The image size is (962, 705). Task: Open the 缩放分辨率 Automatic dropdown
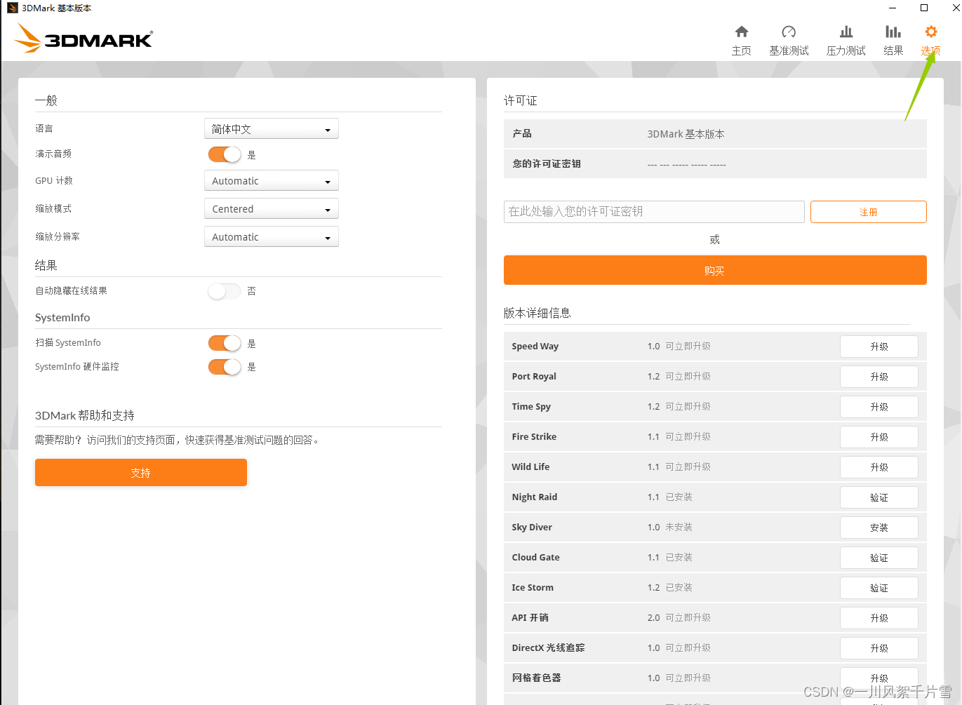point(272,236)
